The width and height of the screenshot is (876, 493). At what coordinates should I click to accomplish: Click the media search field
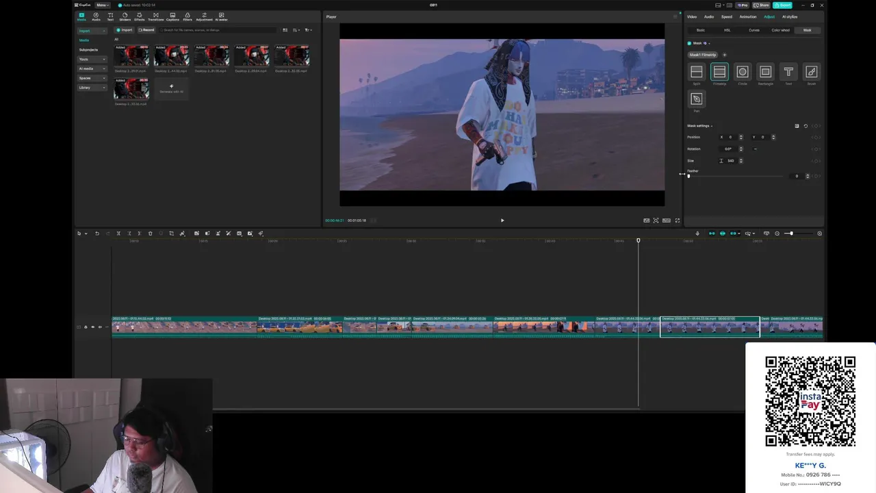coord(218,30)
